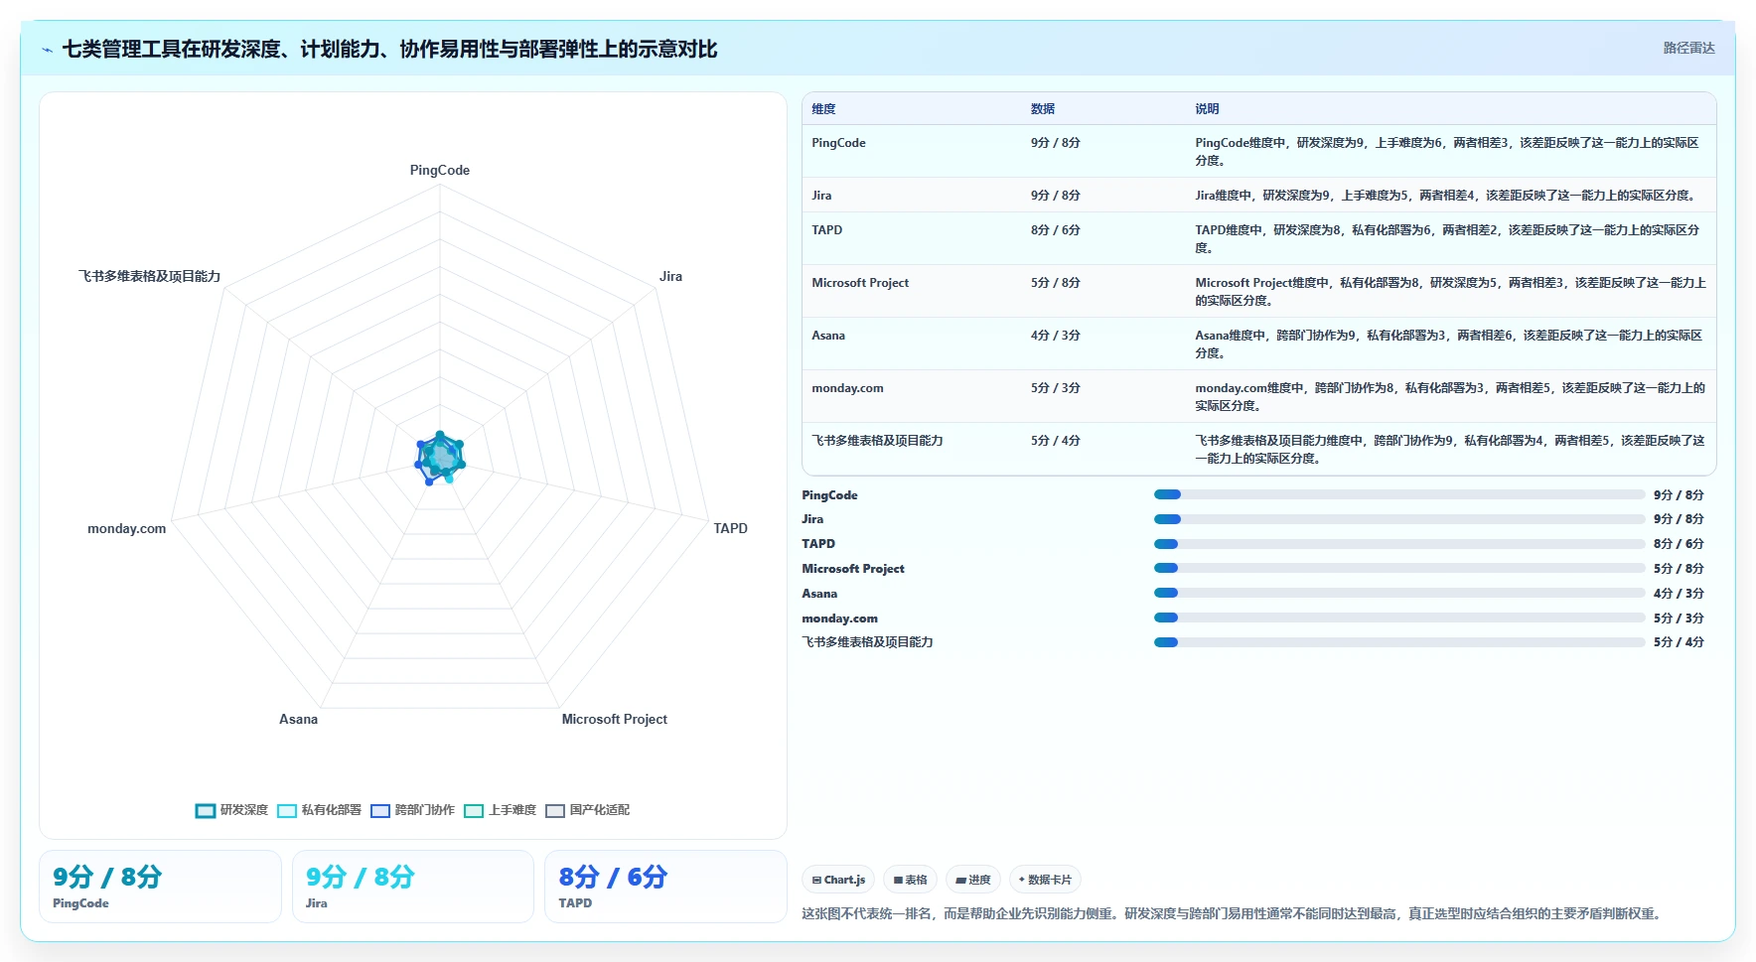Click the Asana label in progress list

pyautogui.click(x=819, y=594)
